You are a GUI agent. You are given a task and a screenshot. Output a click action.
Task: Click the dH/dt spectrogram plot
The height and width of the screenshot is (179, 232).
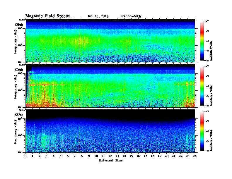tap(110, 41)
